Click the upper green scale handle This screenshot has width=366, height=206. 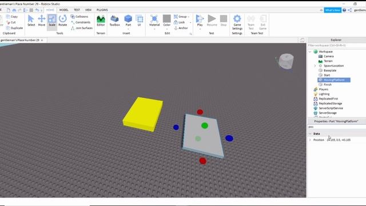pyautogui.click(x=205, y=126)
